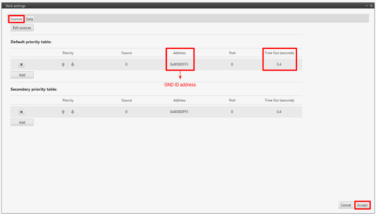Minimize the Stick settings window
This screenshot has width=376, height=214.
[366, 6]
